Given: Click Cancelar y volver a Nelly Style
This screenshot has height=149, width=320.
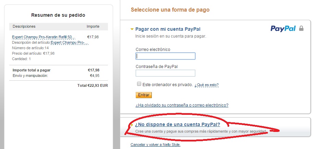Looking at the screenshot, I should [x=156, y=145].
